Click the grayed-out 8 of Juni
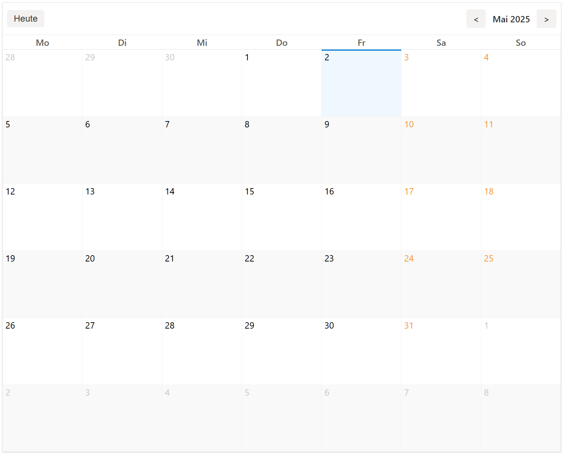The width and height of the screenshot is (562, 453). pos(521,417)
